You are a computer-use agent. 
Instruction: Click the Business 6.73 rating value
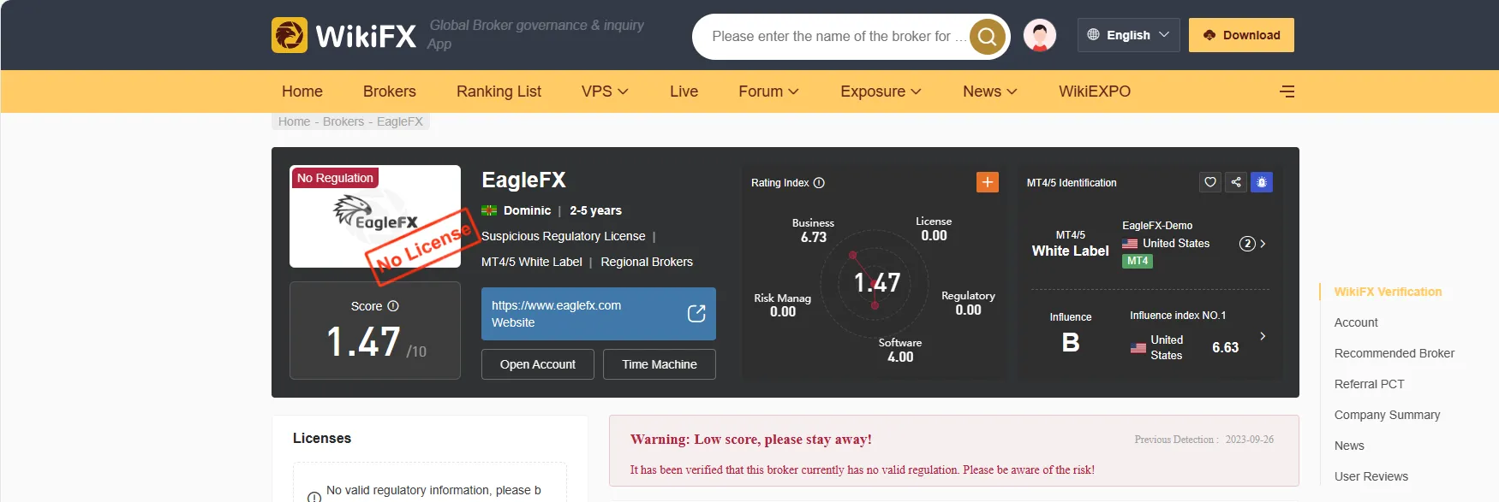click(x=813, y=237)
